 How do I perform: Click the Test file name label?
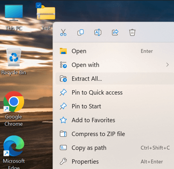[x=46, y=28]
